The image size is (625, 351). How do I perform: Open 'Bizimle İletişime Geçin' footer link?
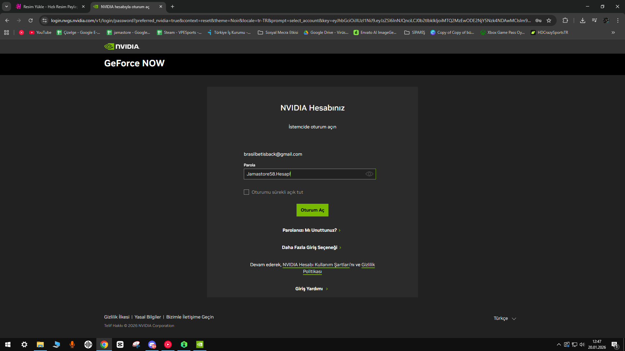190,317
